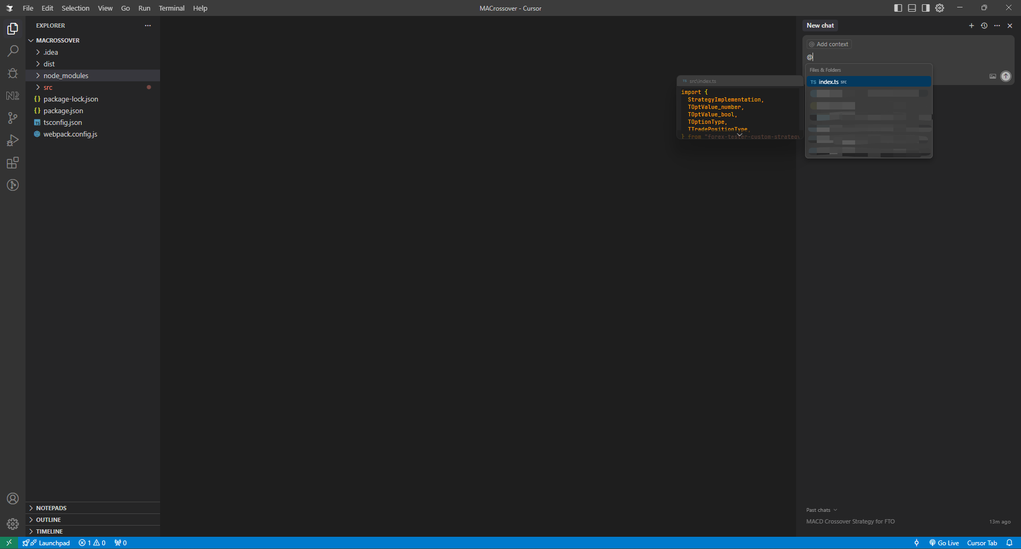Open the Terminal menu
This screenshot has width=1021, height=549.
tap(171, 8)
